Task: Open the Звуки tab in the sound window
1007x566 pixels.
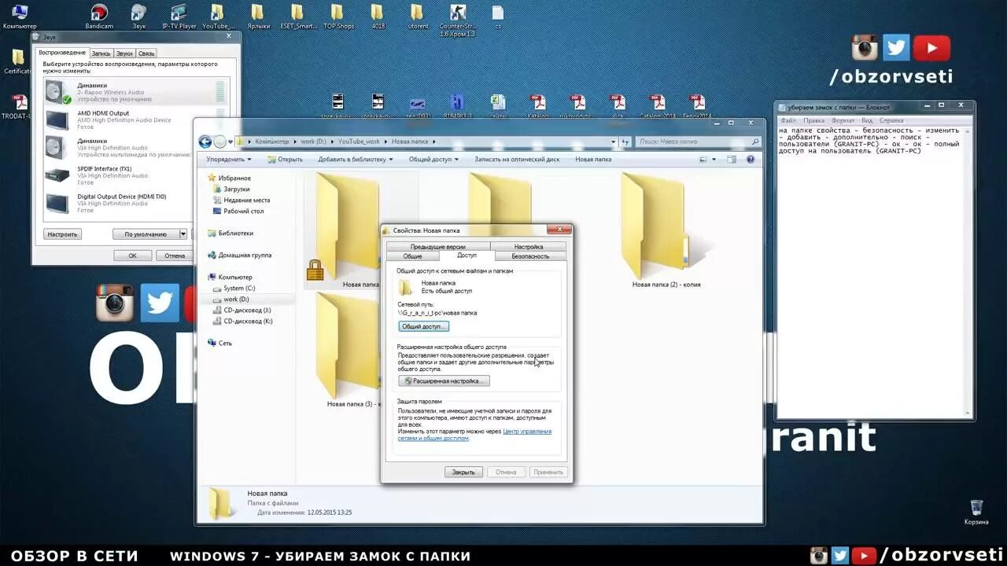Action: (124, 53)
